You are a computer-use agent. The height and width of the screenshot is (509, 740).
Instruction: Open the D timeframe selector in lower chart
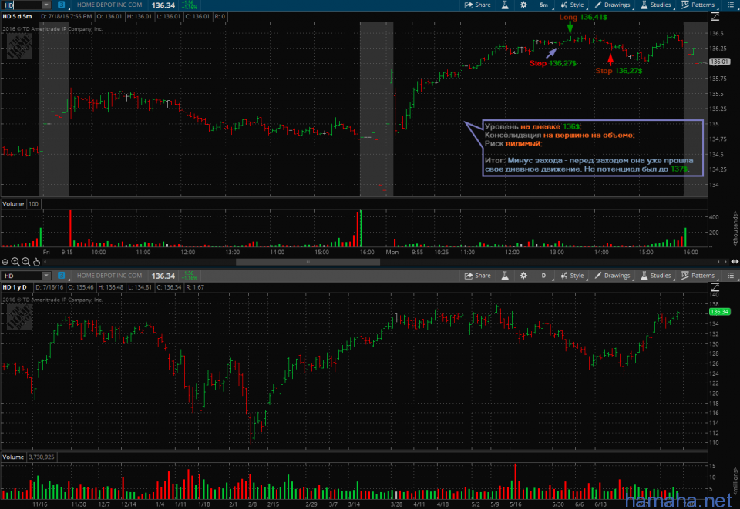click(543, 276)
